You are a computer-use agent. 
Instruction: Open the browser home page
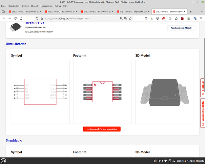pos(21,18)
